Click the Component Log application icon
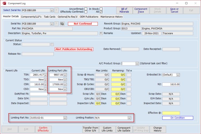Screen dimensions: 201x134 tap(5, 3)
